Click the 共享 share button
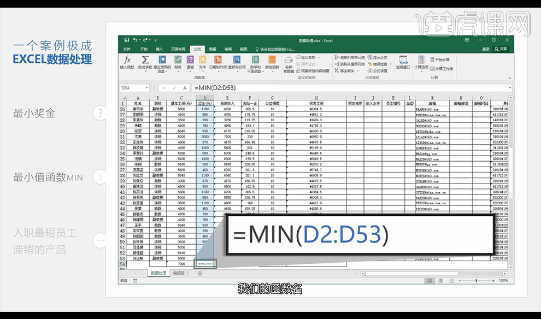Viewport: 541px width, 319px height. (x=500, y=49)
